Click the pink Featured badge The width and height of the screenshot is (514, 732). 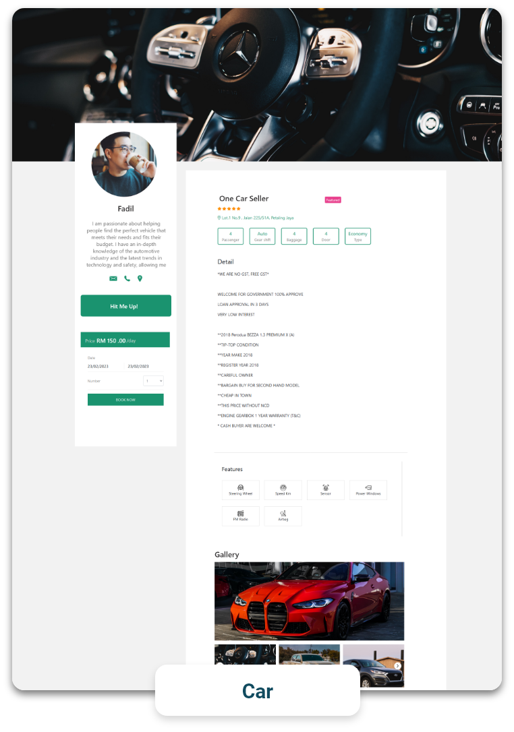coord(333,200)
